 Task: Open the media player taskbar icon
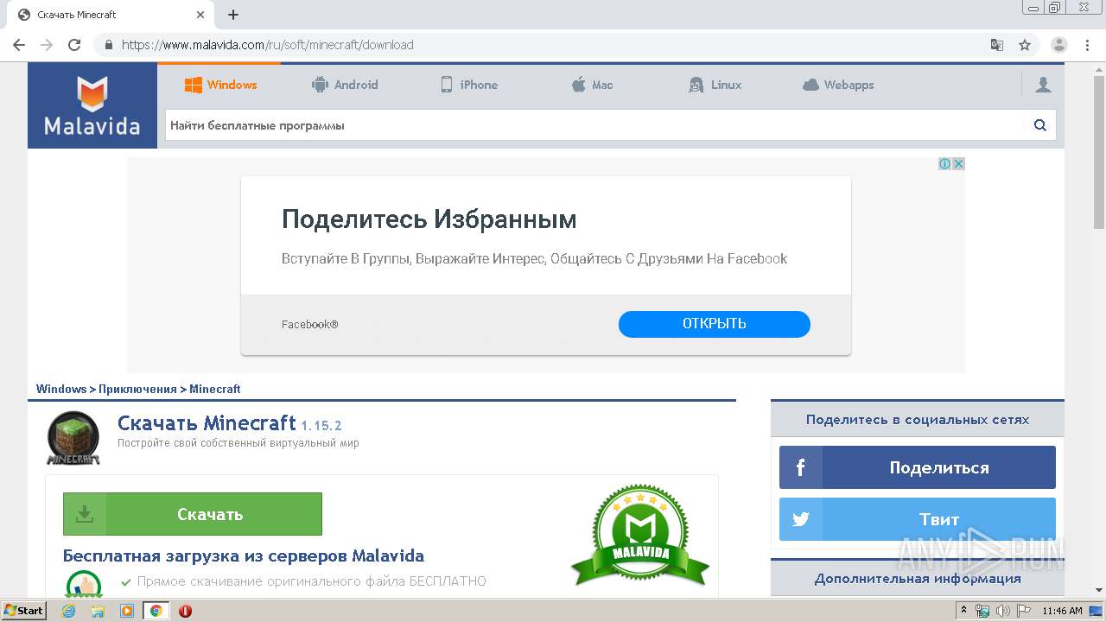[127, 611]
